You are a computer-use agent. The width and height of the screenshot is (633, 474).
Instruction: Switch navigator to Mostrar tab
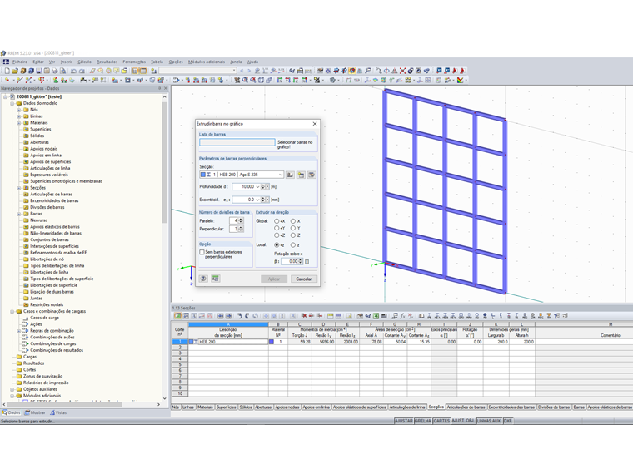pos(35,412)
